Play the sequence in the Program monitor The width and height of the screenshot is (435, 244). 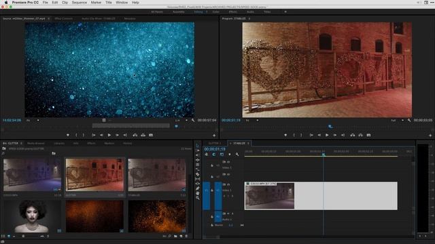point(327,135)
